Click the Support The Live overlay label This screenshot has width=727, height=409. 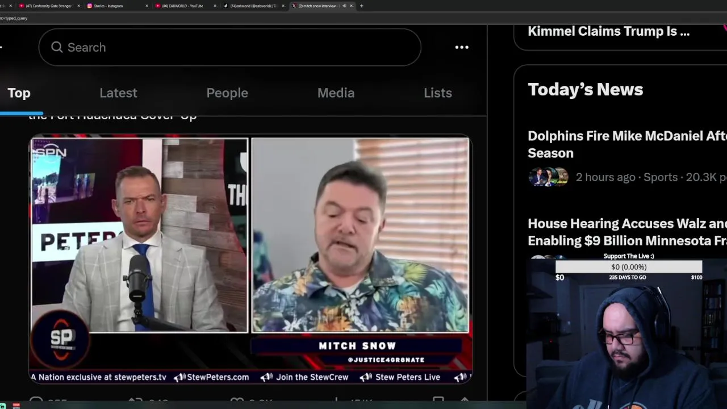629,256
